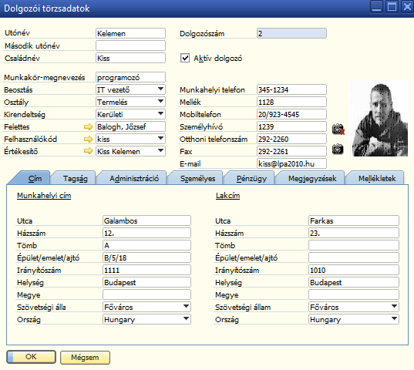
Task: Go to the Személyes tab
Action: [197, 178]
